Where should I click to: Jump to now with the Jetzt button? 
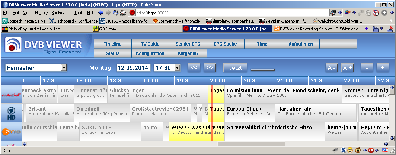[235, 68]
